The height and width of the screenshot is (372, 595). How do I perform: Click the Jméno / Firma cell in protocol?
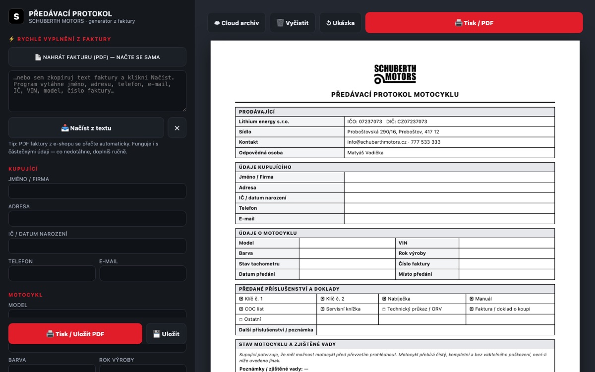click(290, 177)
